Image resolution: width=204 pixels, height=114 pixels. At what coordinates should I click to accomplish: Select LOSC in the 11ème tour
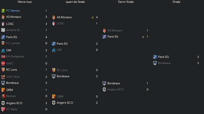tap(10, 24)
